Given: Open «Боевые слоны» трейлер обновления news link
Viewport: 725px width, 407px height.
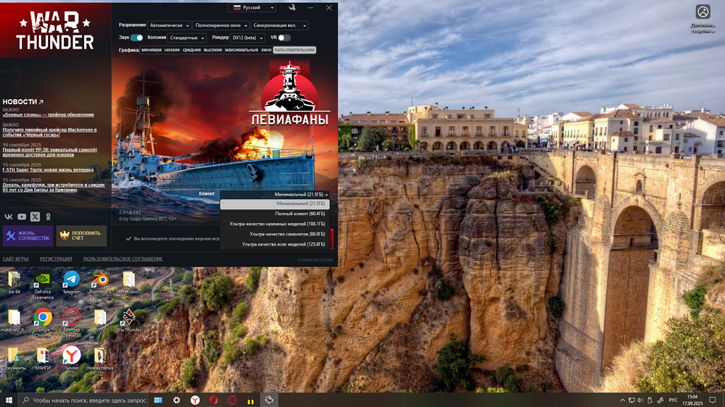Looking at the screenshot, I should click(48, 115).
